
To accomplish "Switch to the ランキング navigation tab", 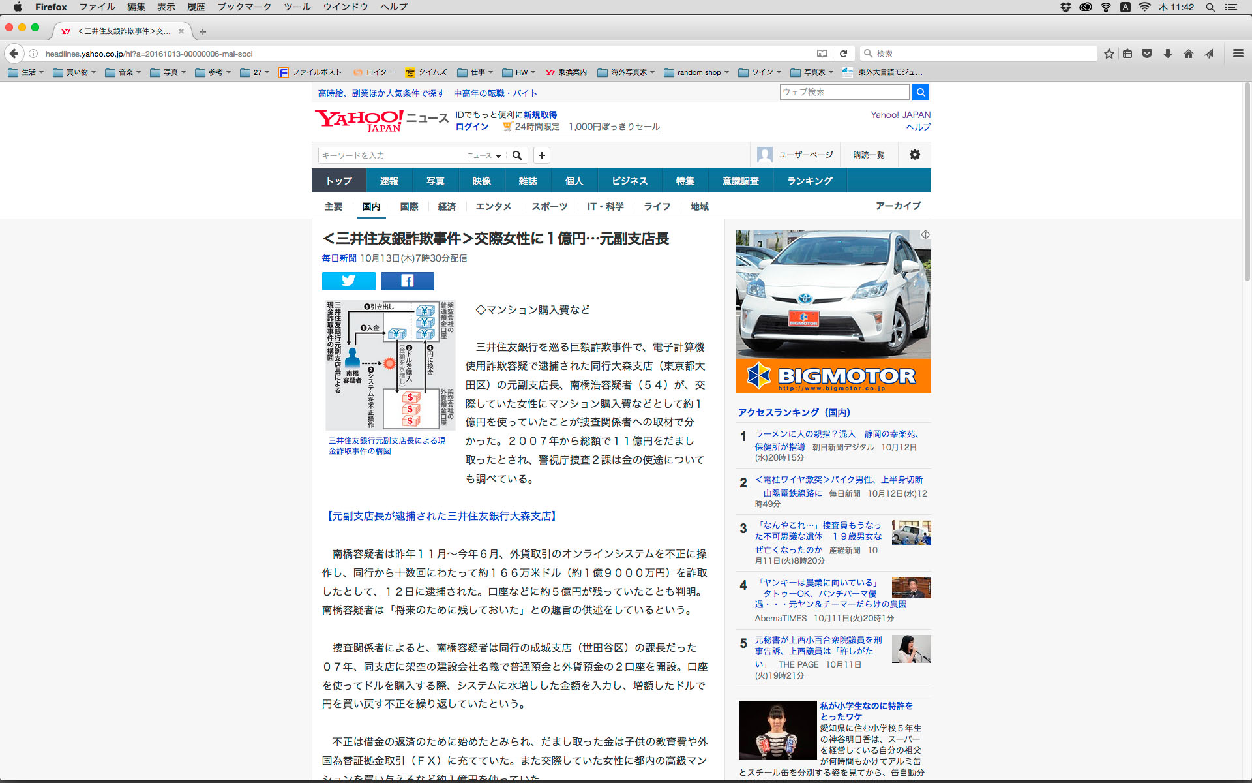I will 809,181.
